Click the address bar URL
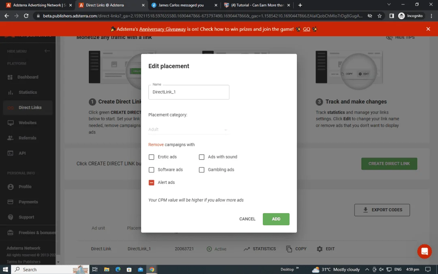This screenshot has height=274, width=438. 202,16
